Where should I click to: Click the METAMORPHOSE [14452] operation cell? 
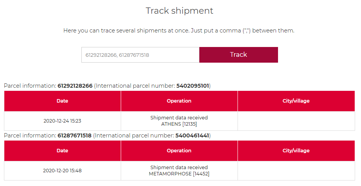(179, 171)
